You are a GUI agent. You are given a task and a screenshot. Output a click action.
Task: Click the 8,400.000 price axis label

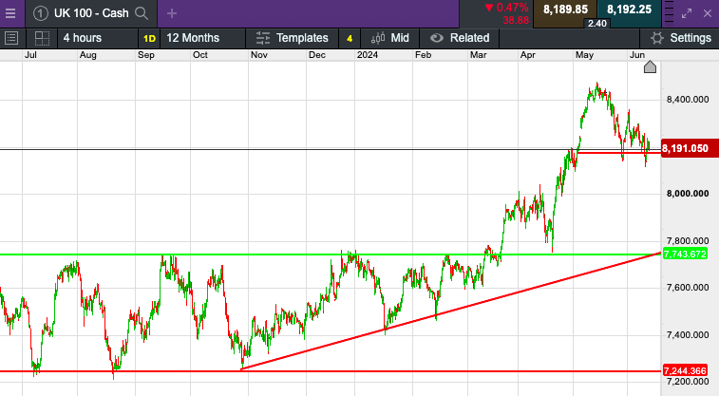point(688,100)
